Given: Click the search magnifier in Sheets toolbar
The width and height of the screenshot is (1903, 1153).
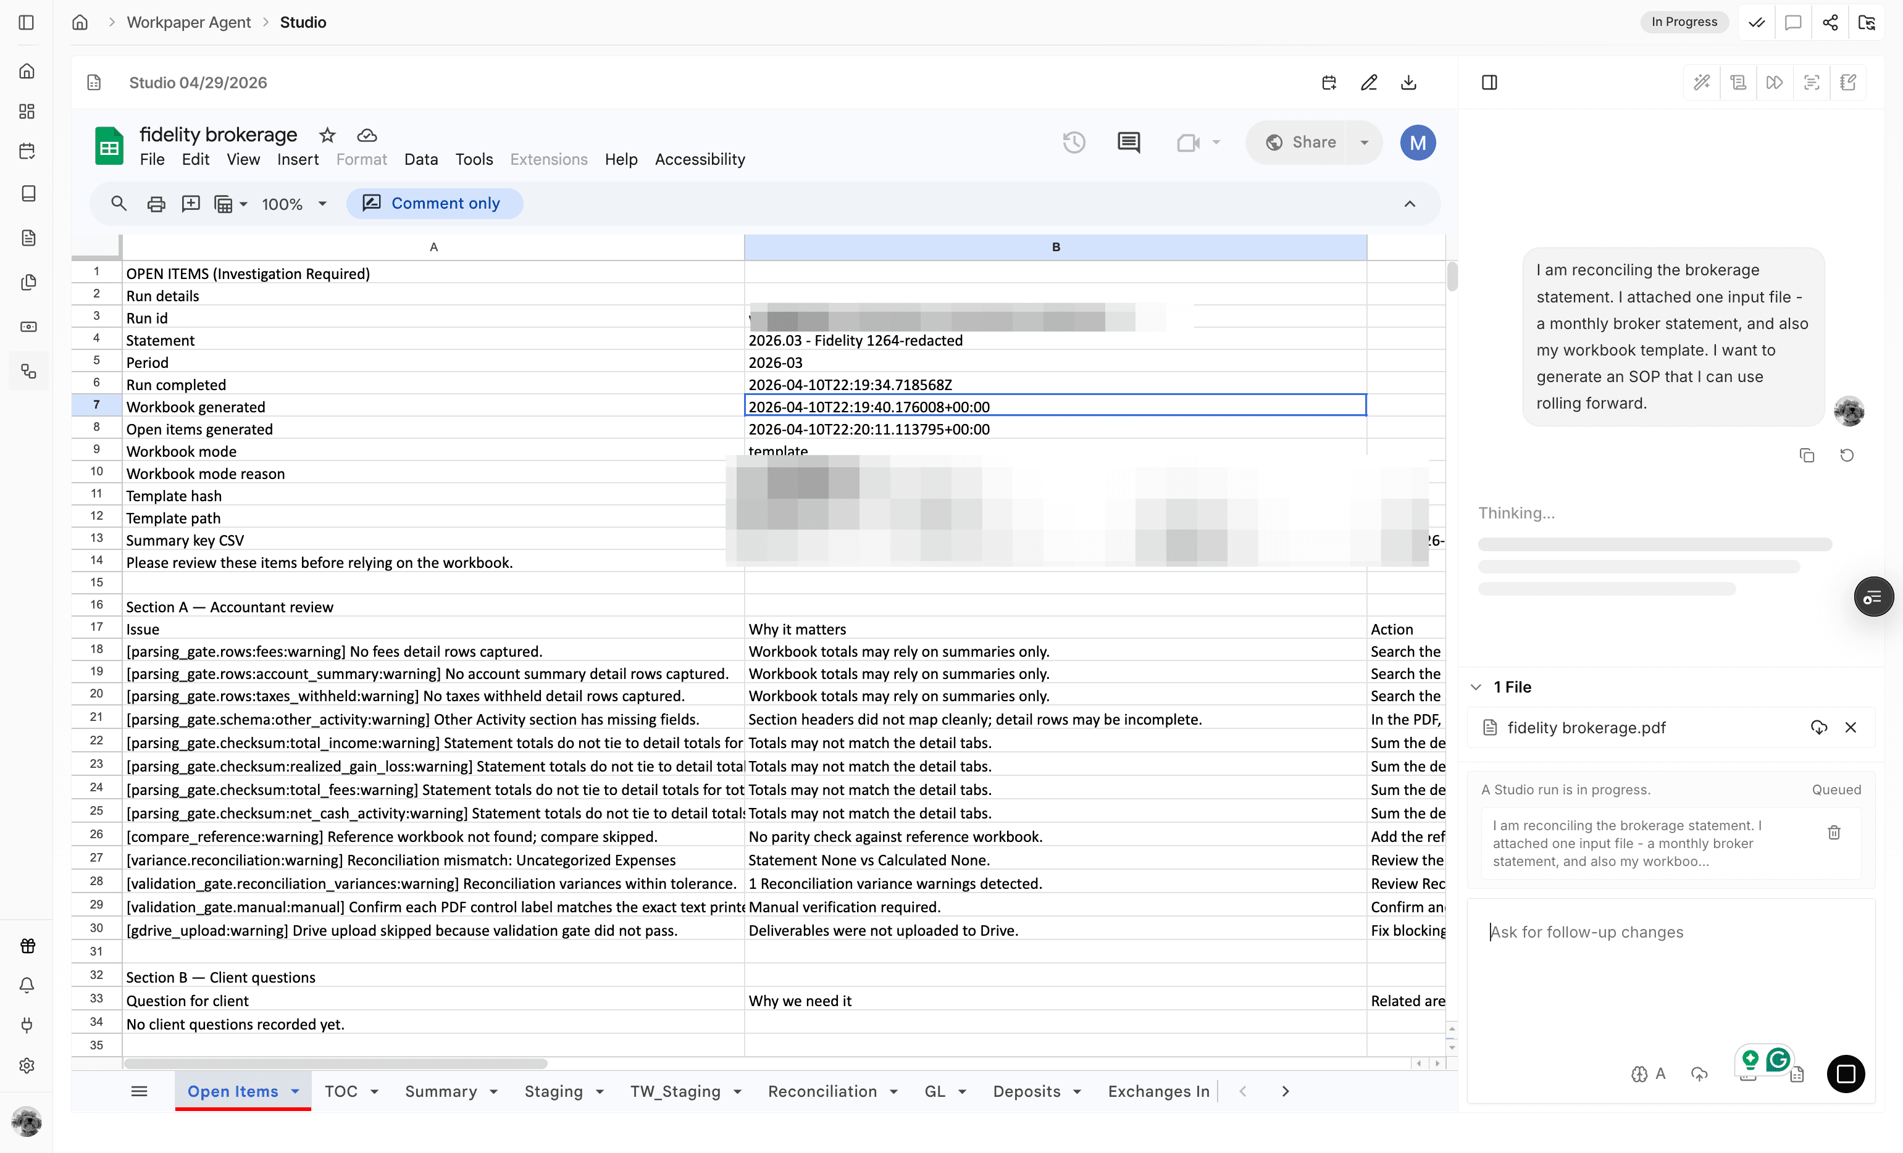Looking at the screenshot, I should point(118,204).
